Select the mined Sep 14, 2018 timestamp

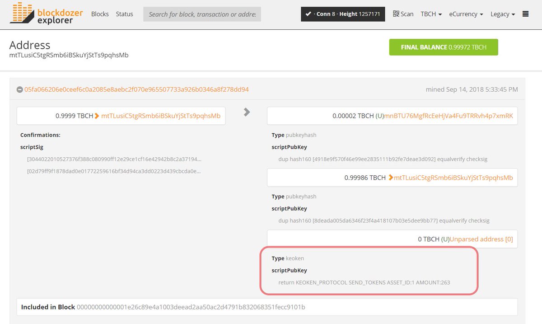[472, 89]
